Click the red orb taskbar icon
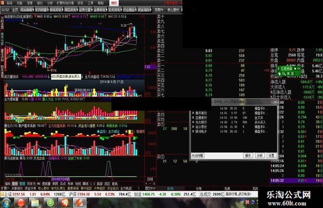Screen dimensions: 323x208 [x=21, y=203]
